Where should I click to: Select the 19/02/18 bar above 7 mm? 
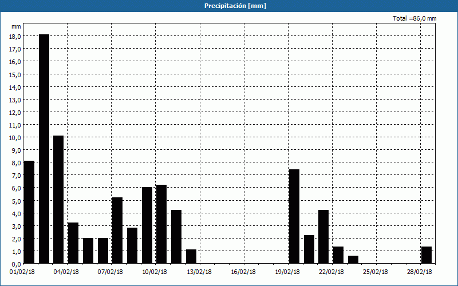click(294, 217)
